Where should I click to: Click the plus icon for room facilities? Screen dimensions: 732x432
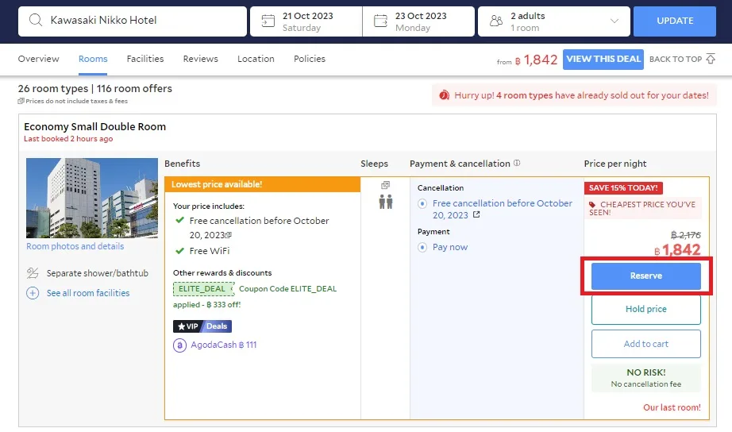coord(33,293)
